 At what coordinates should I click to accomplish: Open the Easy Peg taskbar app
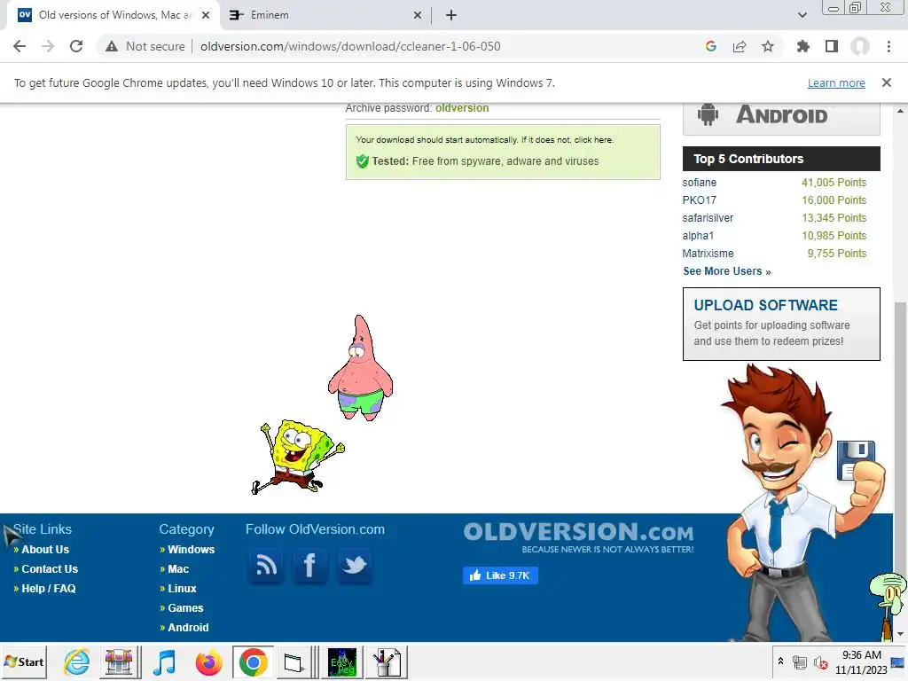pyautogui.click(x=341, y=661)
